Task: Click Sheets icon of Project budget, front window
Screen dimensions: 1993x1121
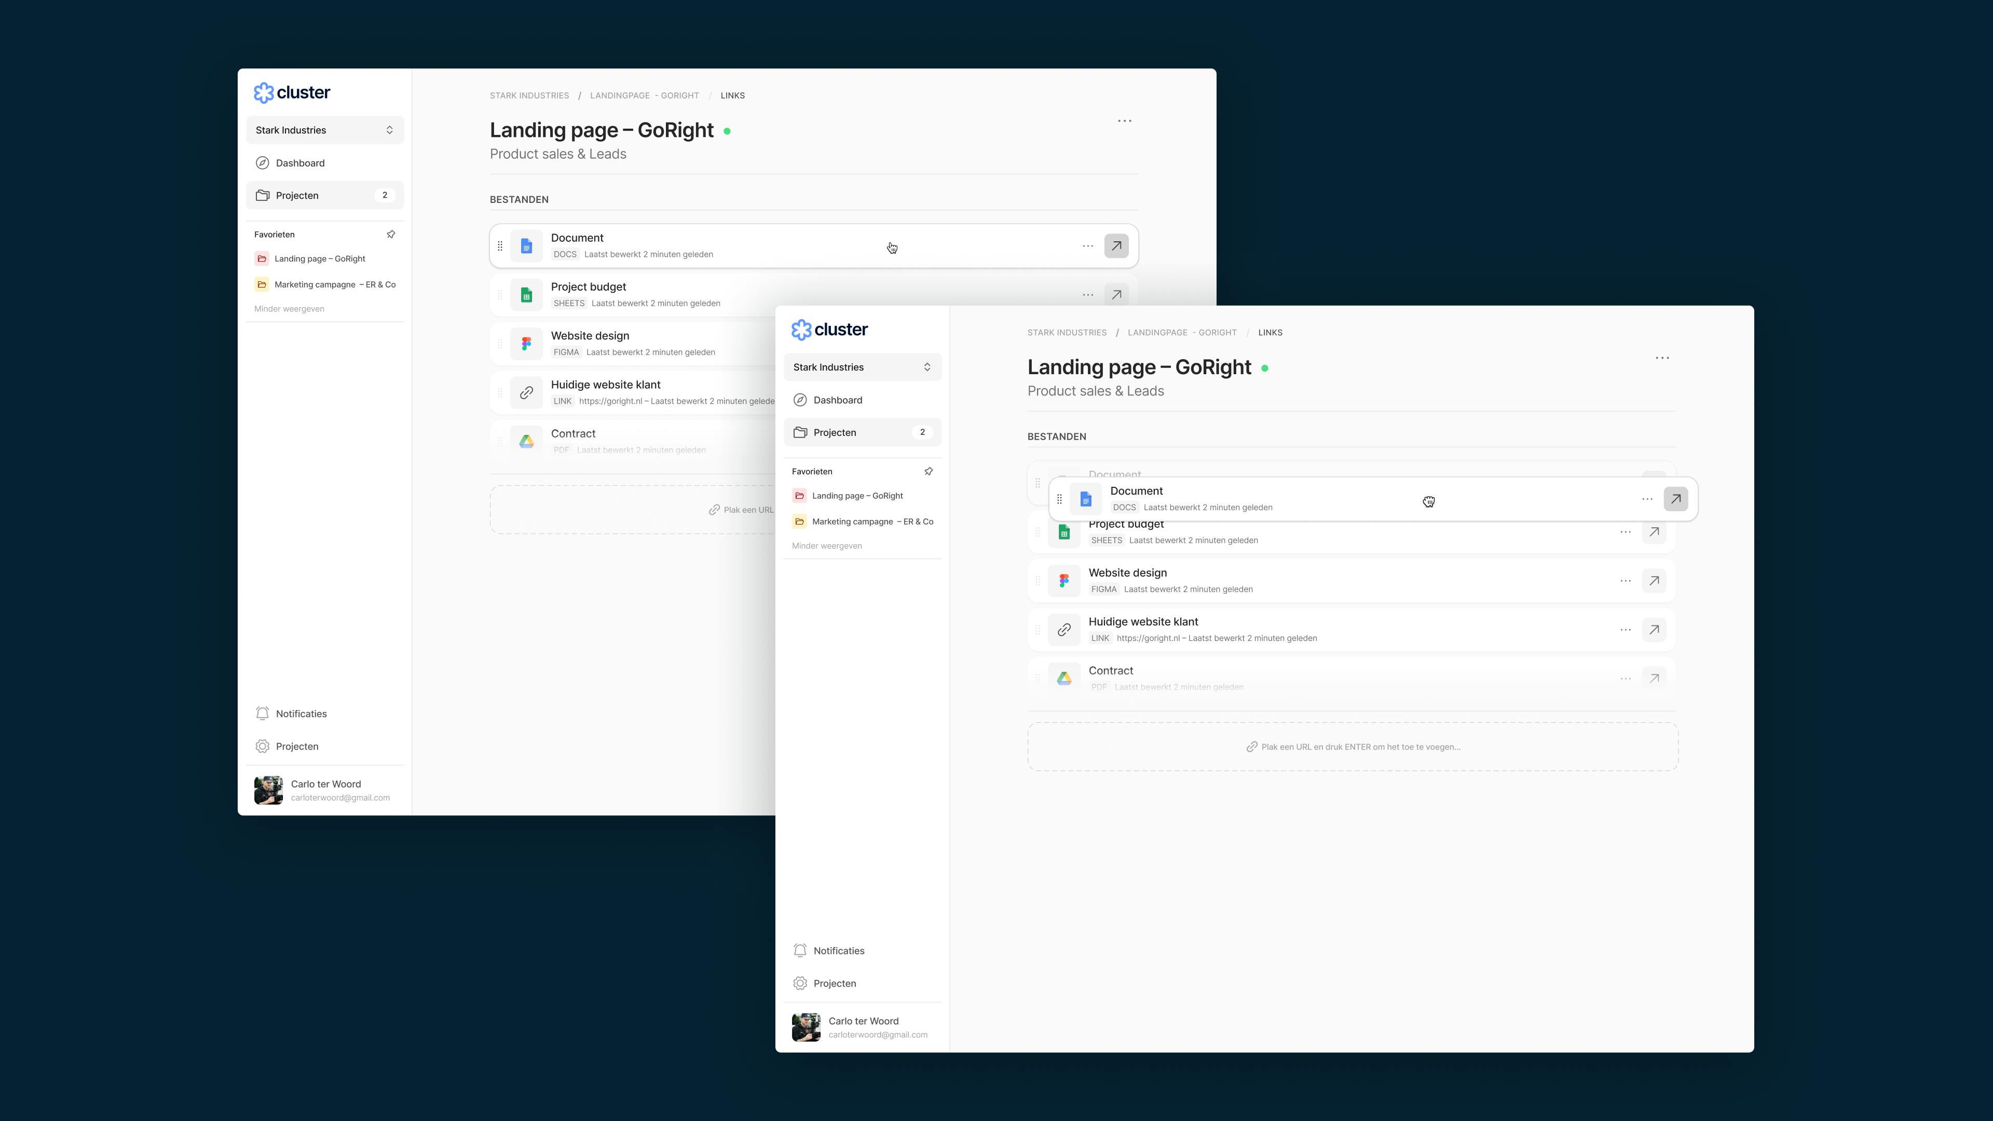Action: [1064, 533]
